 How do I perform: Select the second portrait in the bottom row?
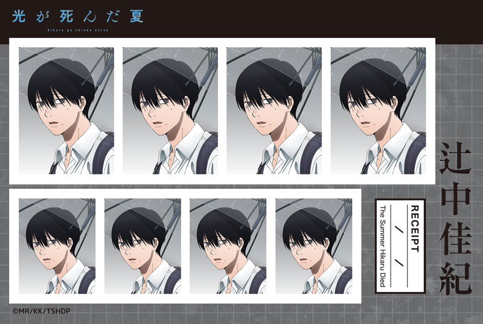point(142,246)
